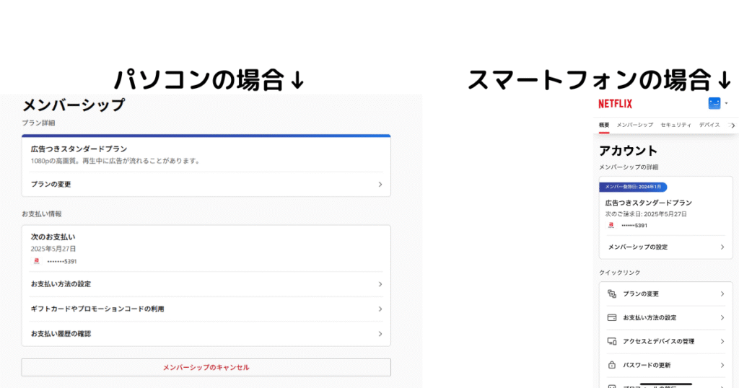
Task: Click the Netflix logo in smartphone view
Action: 615,104
